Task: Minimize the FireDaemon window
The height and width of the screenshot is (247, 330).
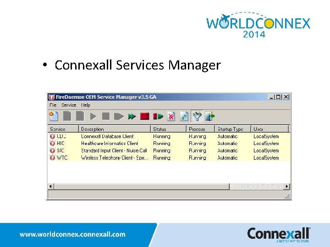Action: pyautogui.click(x=271, y=97)
